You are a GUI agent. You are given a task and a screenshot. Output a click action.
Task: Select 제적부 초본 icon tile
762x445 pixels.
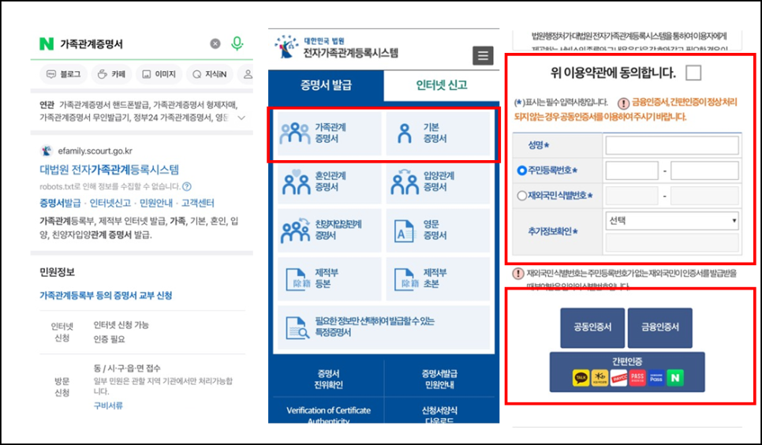(x=438, y=279)
